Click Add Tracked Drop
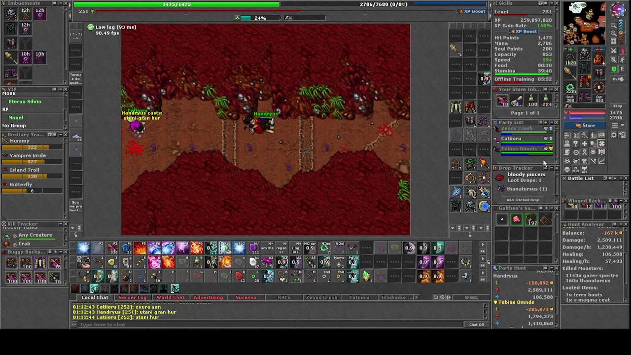The height and width of the screenshot is (355, 631). [523, 200]
